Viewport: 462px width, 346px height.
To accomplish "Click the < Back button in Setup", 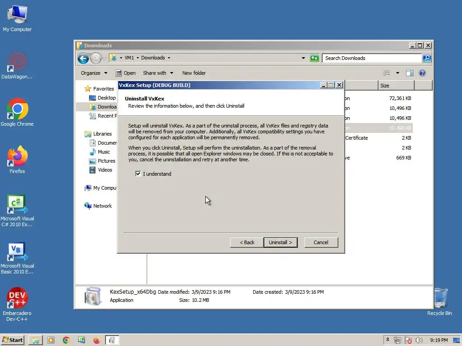I will 247,242.
